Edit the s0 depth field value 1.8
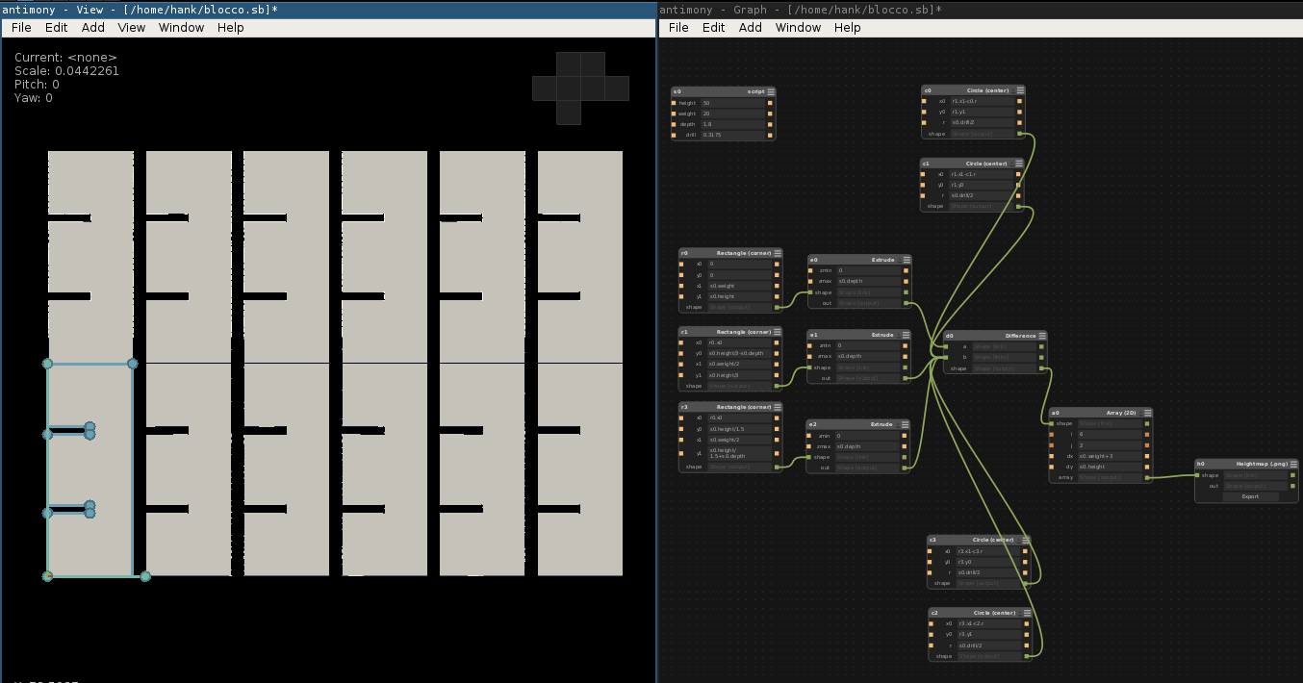Viewport: 1303px width, 683px height. [x=732, y=124]
